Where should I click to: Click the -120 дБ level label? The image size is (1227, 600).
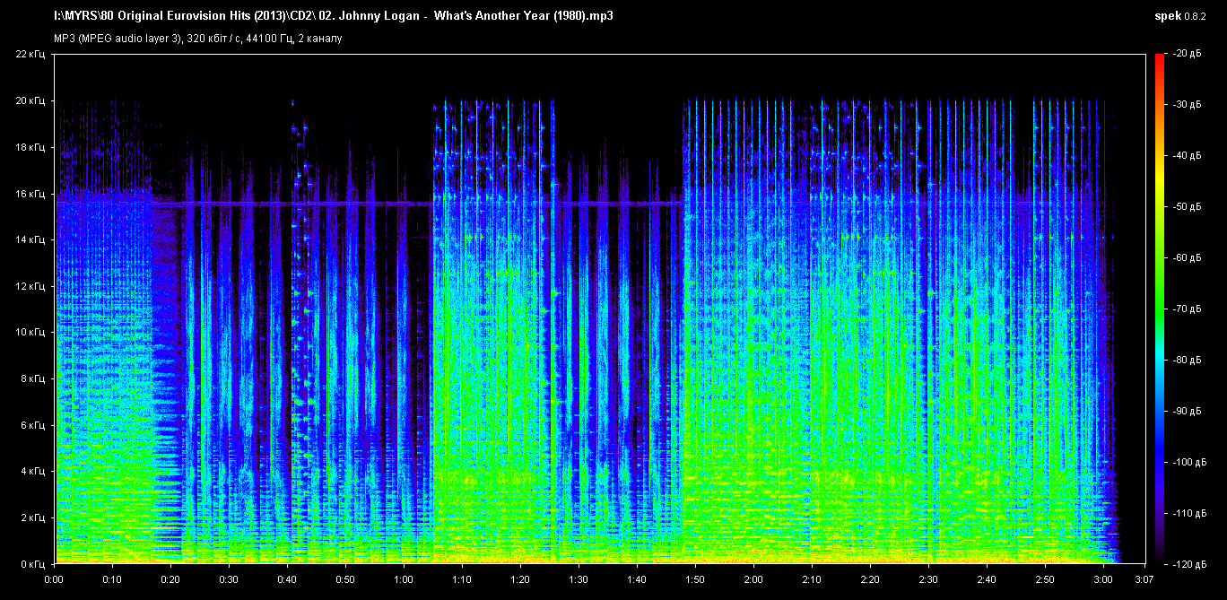tap(1187, 564)
